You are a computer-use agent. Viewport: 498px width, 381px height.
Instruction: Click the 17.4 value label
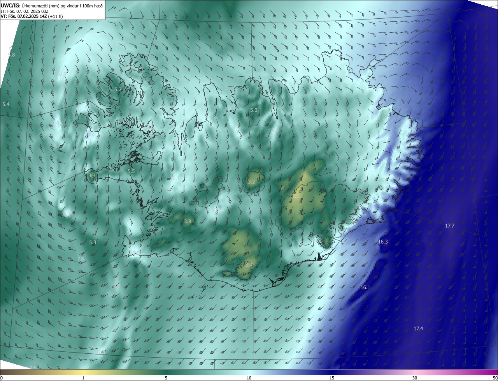418,329
